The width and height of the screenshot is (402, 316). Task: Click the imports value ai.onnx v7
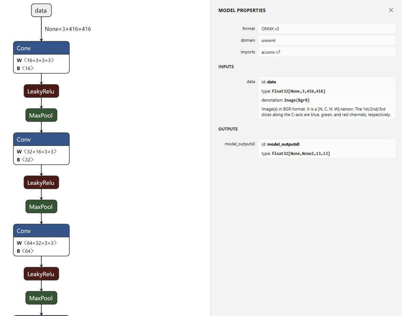327,52
